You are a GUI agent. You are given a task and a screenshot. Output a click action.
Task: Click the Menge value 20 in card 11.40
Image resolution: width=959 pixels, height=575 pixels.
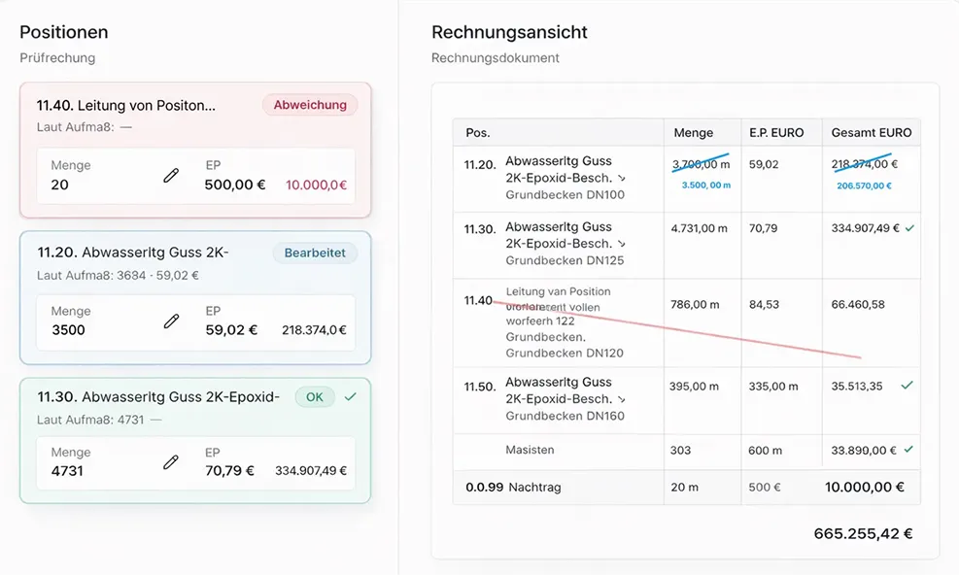(60, 185)
